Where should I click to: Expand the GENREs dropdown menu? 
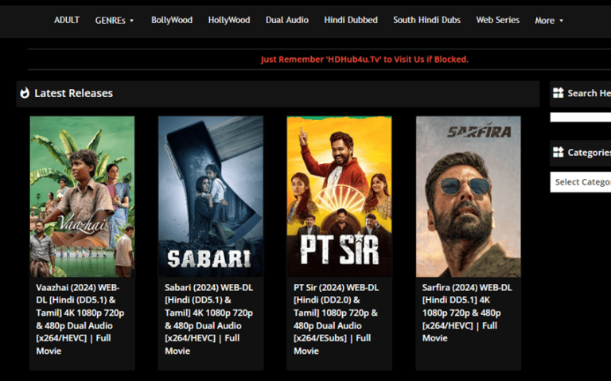click(115, 20)
